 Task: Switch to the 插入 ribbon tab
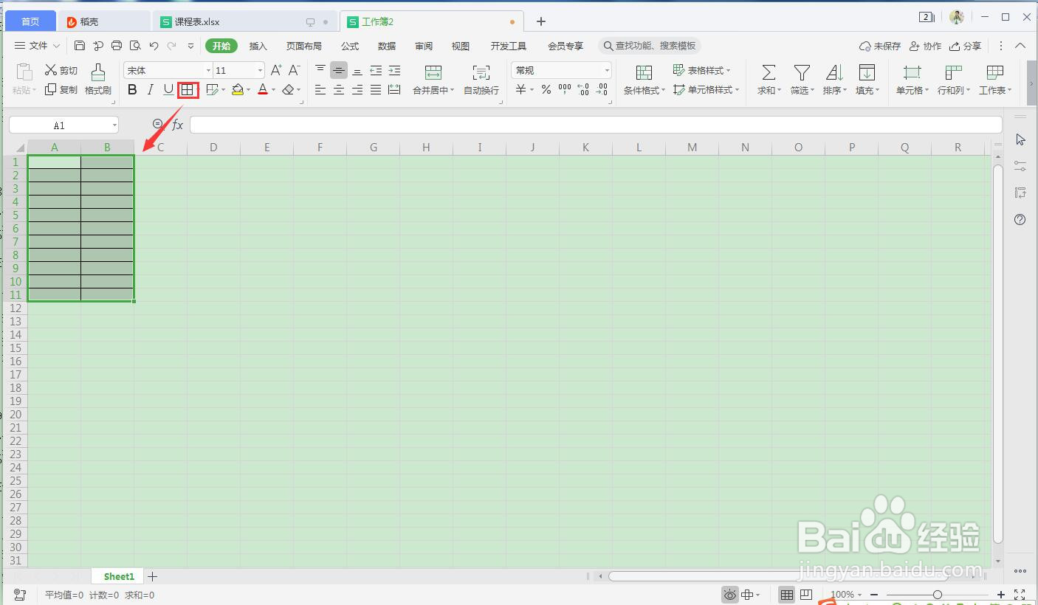point(258,45)
